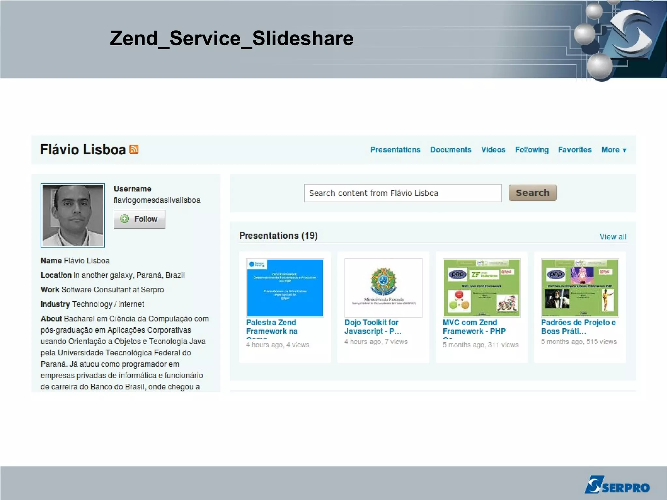The height and width of the screenshot is (500, 667).
Task: Click the Industry Technology / Internet line
Action: coord(92,304)
